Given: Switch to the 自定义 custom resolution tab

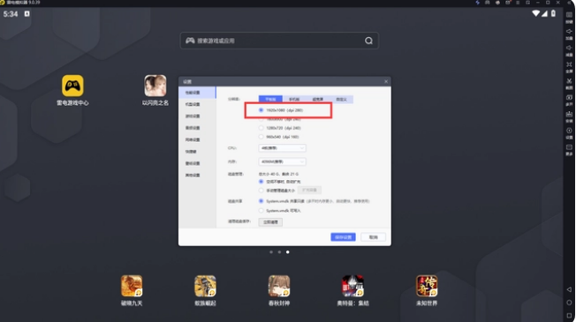Looking at the screenshot, I should [341, 100].
